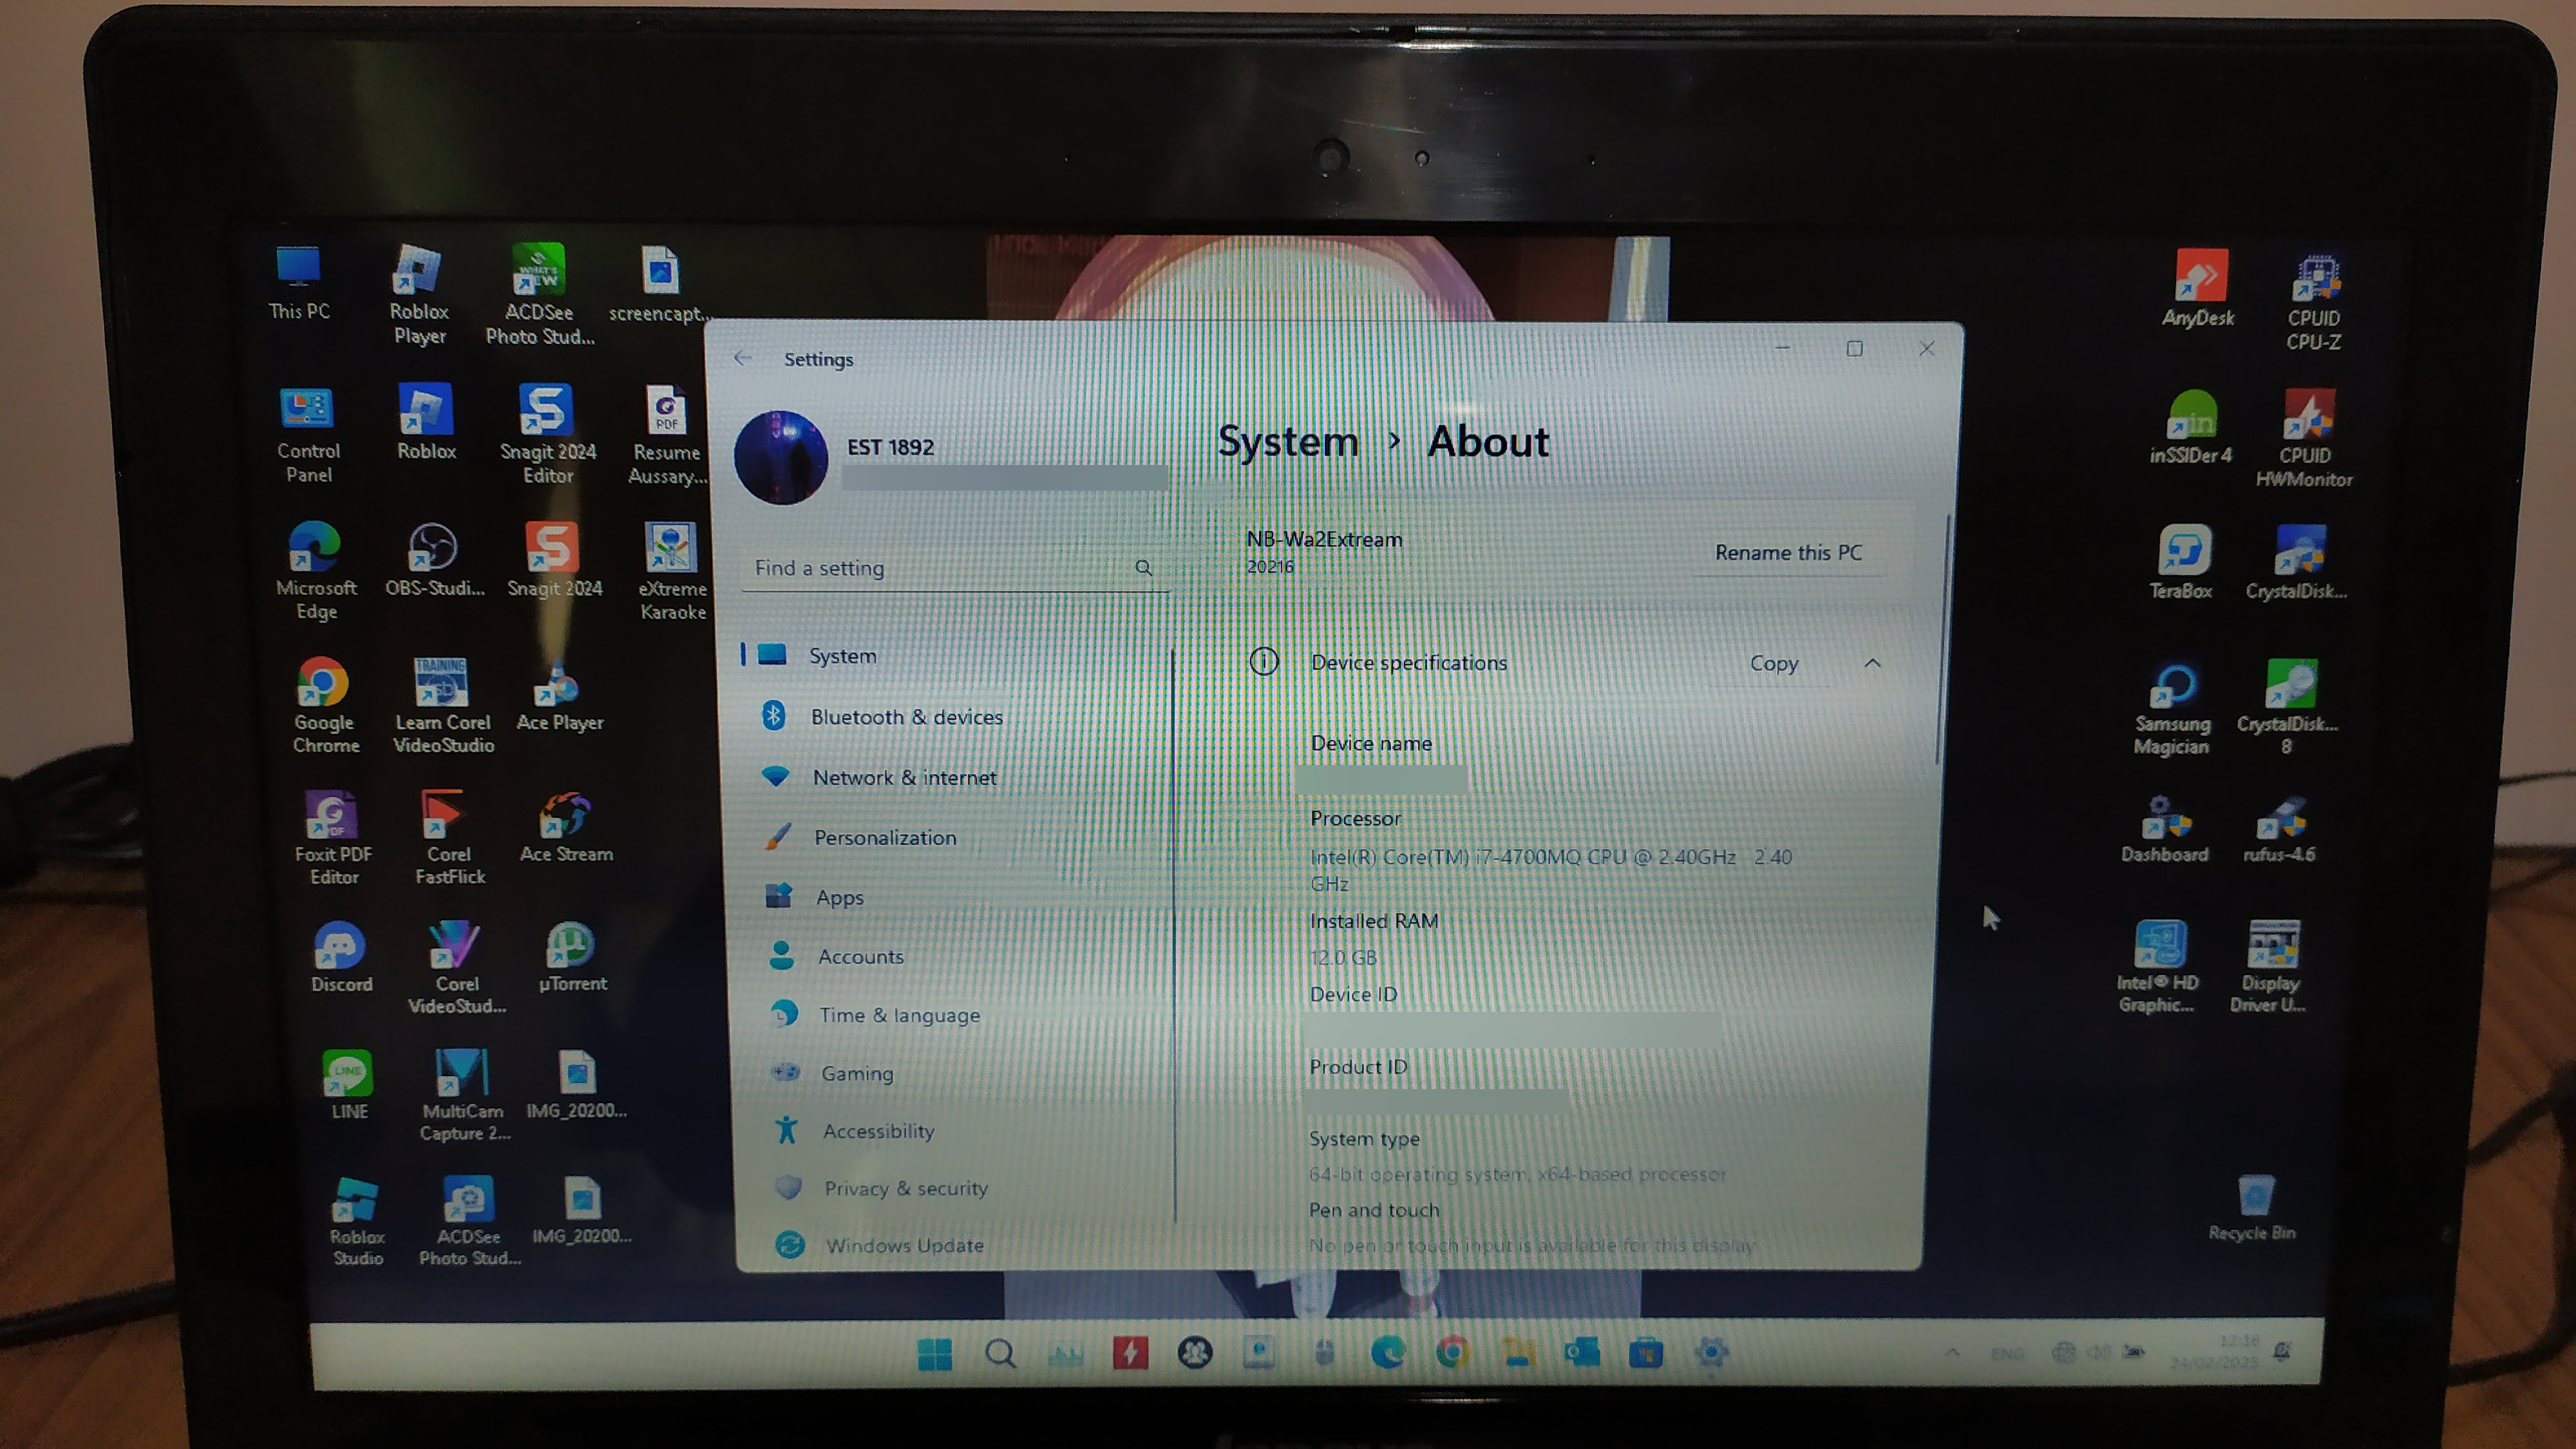Select the Recycle Bin desktop icon

pyautogui.click(x=2252, y=1209)
